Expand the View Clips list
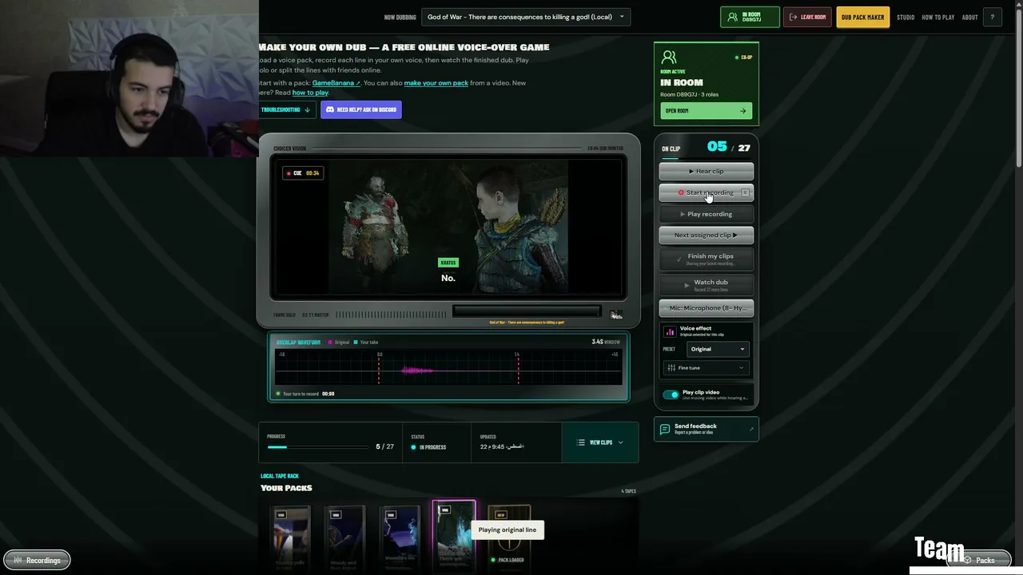This screenshot has width=1023, height=575. [600, 442]
